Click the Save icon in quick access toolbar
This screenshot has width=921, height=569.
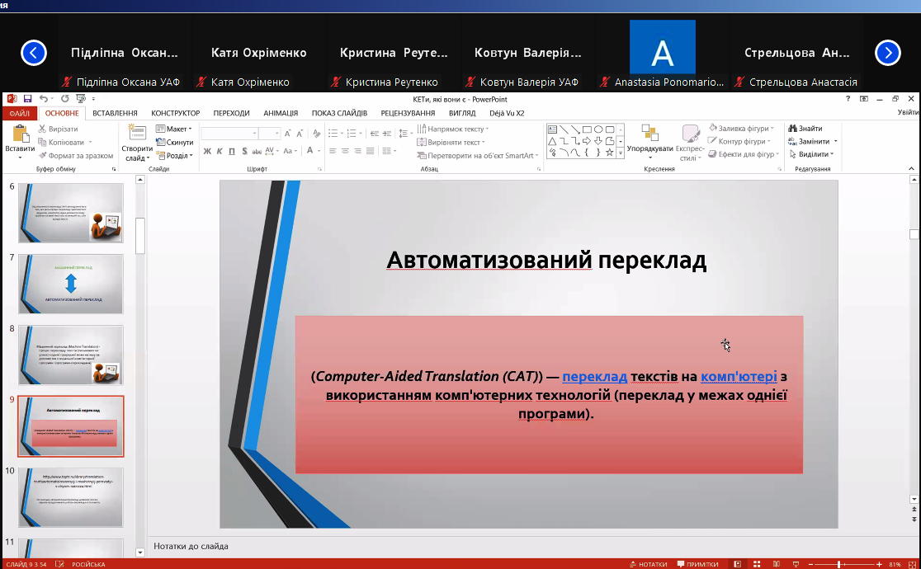coord(27,99)
